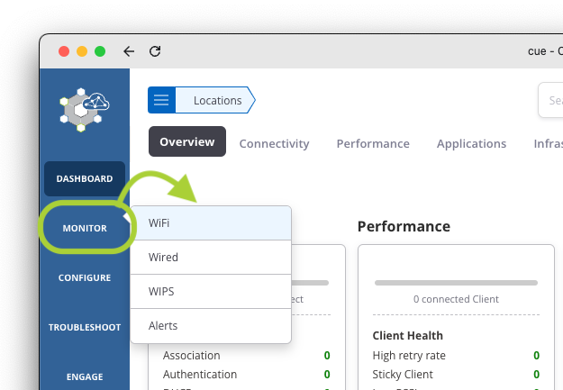Choose Wired from the Monitor submenu
The image size is (563, 390).
tap(211, 257)
